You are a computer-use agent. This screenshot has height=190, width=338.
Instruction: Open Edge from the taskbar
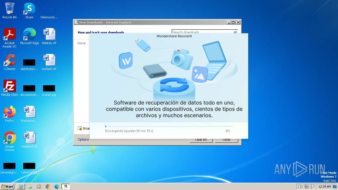(x=57, y=187)
